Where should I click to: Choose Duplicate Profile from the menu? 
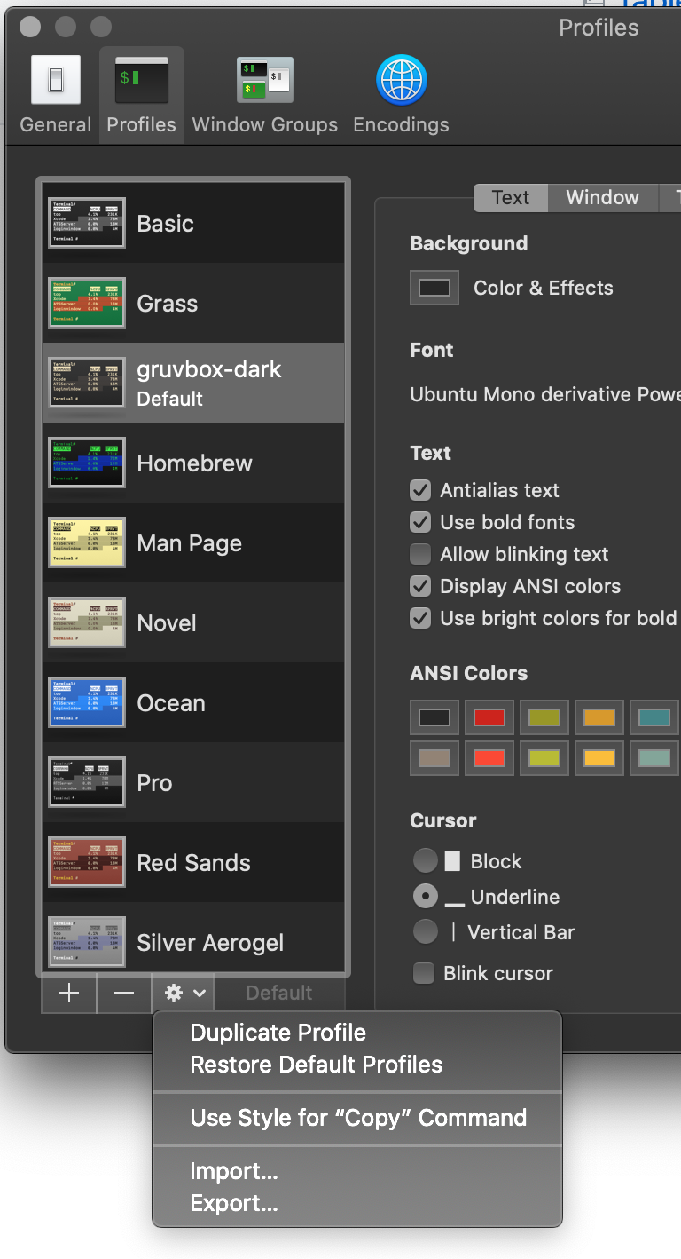(x=278, y=1033)
